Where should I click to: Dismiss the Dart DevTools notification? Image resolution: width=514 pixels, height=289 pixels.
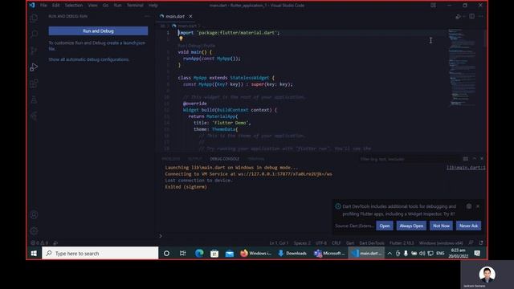click(478, 206)
